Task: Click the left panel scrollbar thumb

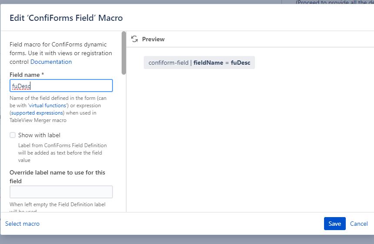Action: 123,53
